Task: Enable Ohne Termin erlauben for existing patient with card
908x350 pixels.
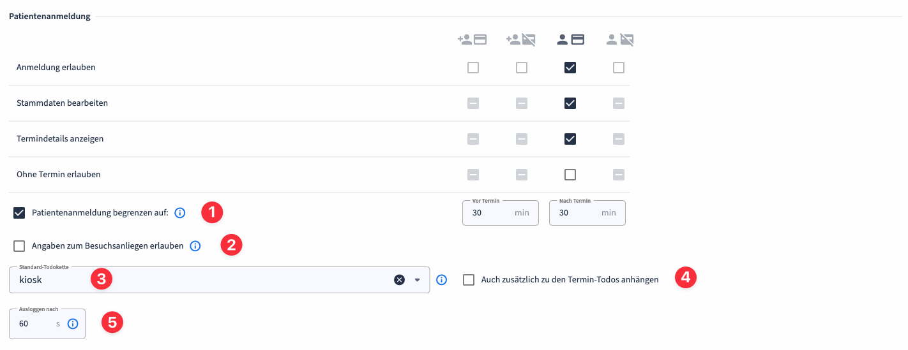Action: point(570,175)
